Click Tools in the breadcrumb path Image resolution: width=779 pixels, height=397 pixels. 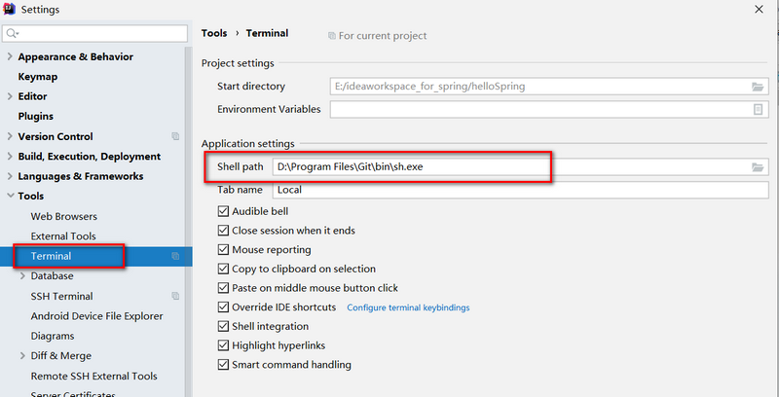click(214, 33)
